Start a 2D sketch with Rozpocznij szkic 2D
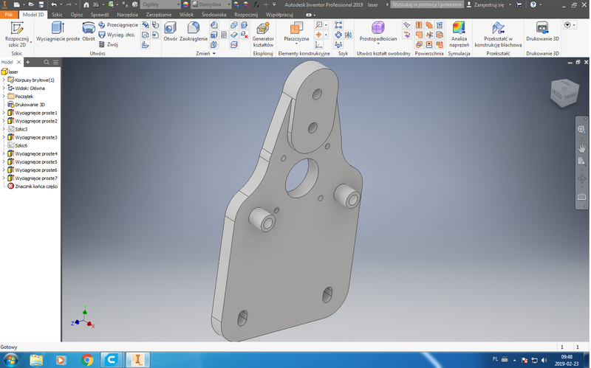The image size is (591, 368). point(16,34)
